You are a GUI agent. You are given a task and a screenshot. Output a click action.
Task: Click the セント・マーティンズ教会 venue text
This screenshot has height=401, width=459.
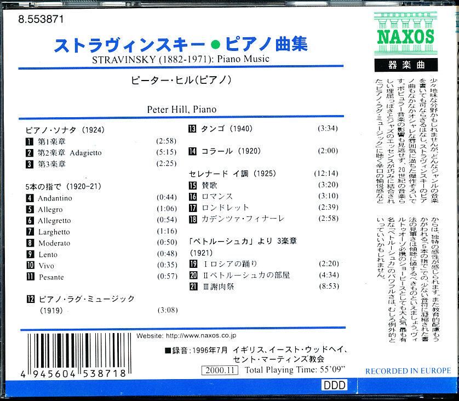(278, 359)
